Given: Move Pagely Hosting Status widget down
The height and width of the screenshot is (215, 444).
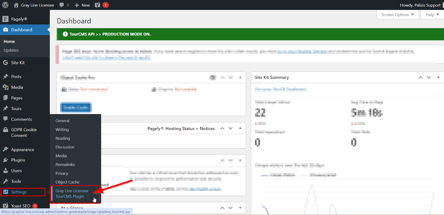Looking at the screenshot, I should click(x=231, y=128).
